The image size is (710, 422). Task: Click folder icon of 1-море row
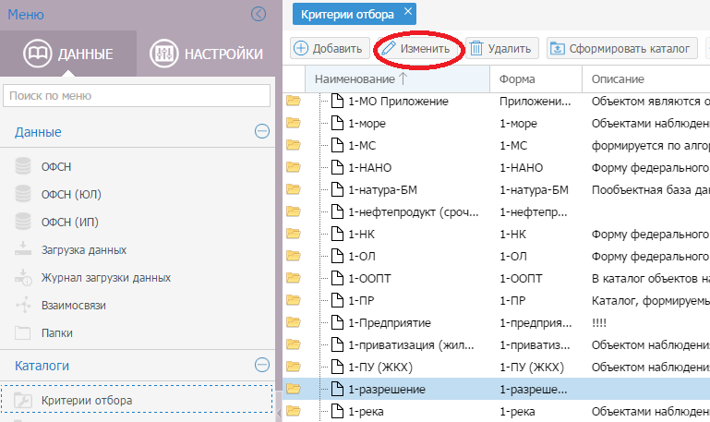coord(294,123)
